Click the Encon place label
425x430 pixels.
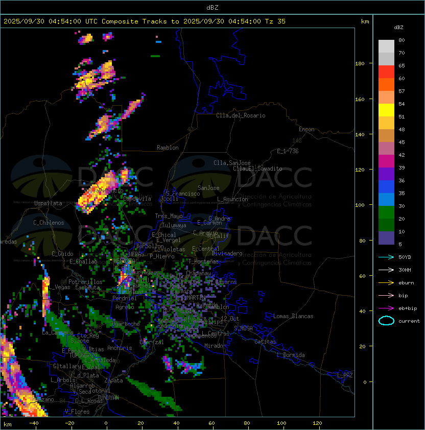[x=306, y=129]
